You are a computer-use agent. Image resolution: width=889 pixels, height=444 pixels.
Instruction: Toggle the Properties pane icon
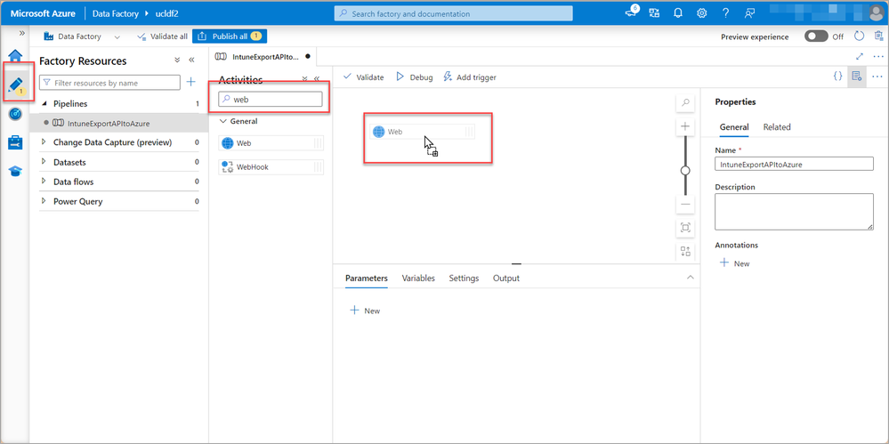[x=857, y=77]
